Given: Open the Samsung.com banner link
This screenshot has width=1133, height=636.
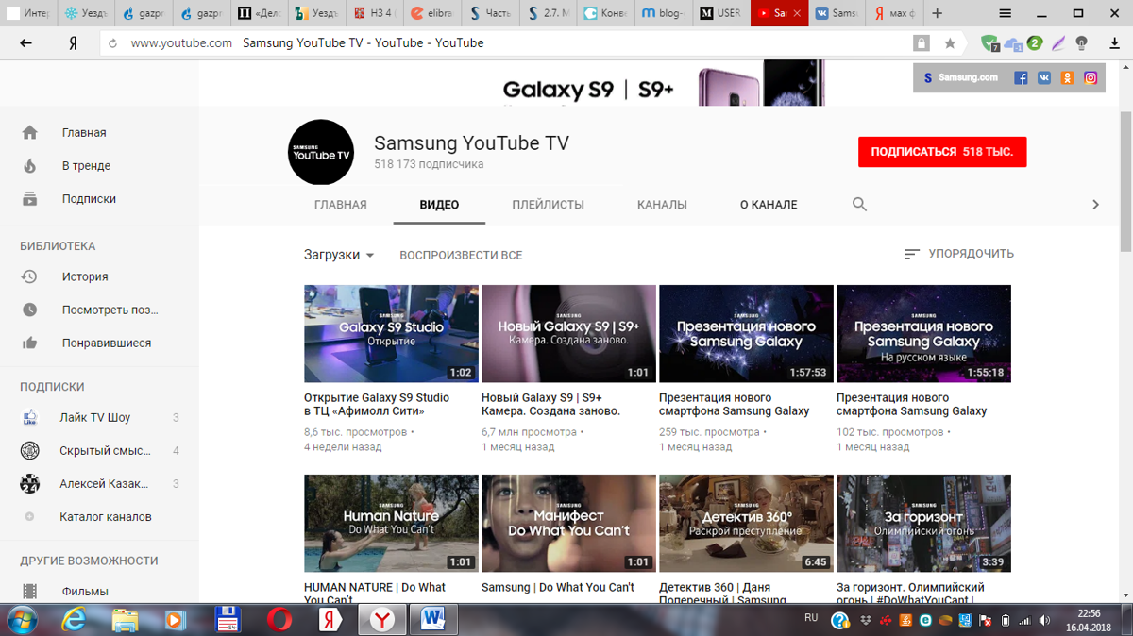Looking at the screenshot, I should (x=961, y=78).
